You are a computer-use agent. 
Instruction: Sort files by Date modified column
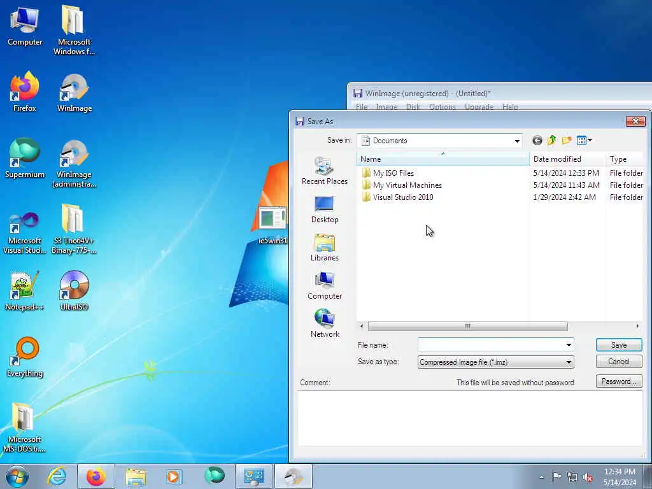click(567, 159)
